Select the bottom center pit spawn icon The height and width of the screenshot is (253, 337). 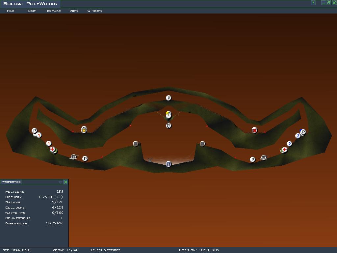point(168,164)
